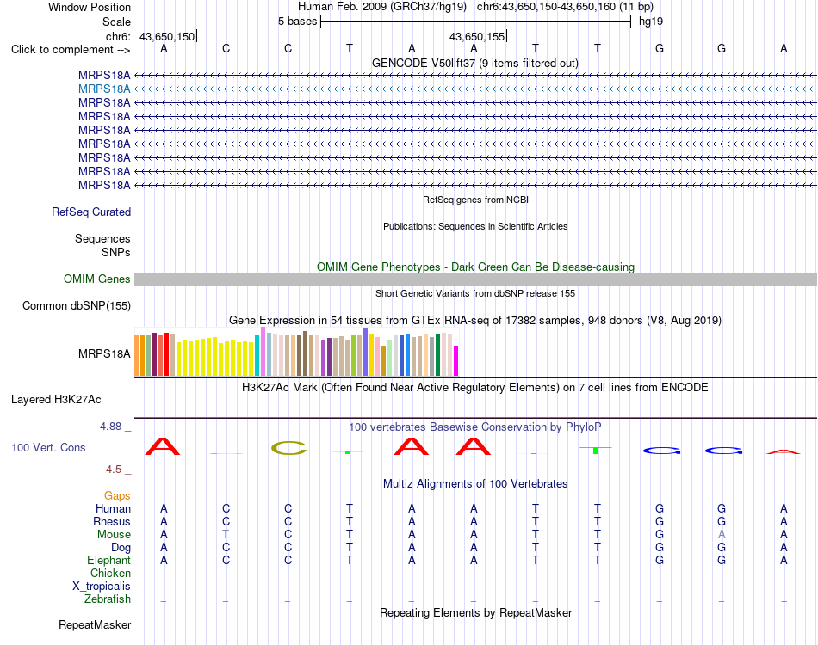This screenshot has width=818, height=645.
Task: Select the 'Rhesus' species row label
Action: [x=112, y=521]
